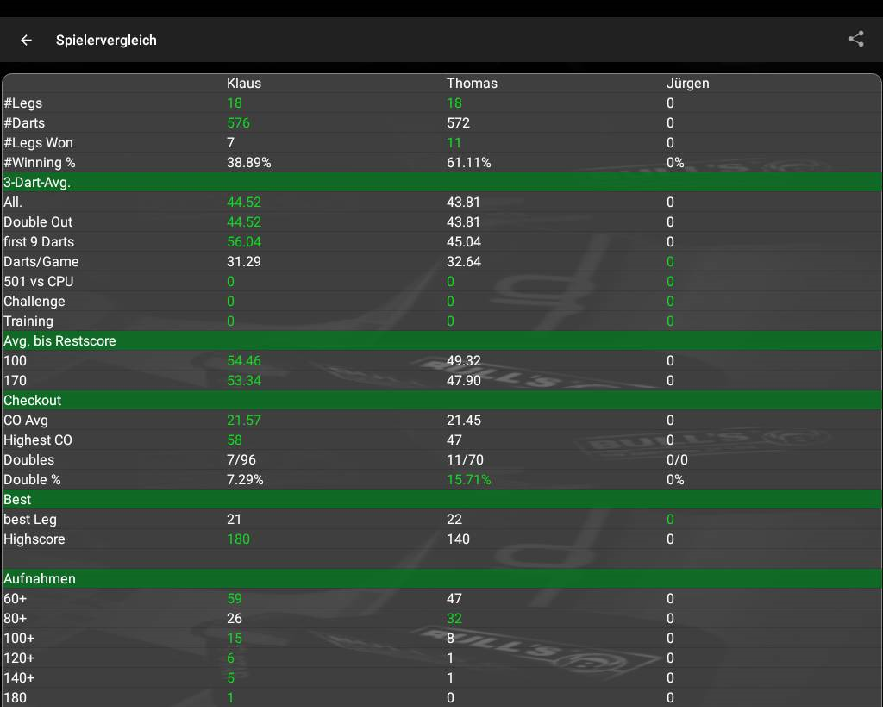Click Thomas's Double % value 15.71%
Screen dimensions: 883x711
tap(468, 480)
